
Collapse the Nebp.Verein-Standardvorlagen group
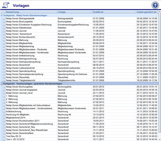tap(1, 15)
